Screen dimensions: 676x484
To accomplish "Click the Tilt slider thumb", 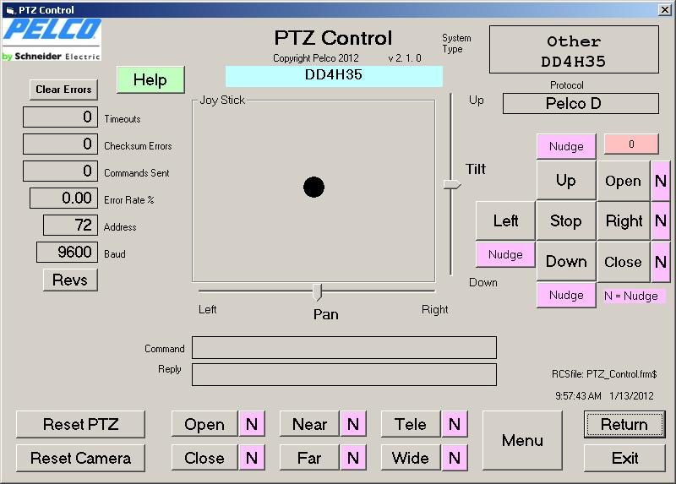I will (452, 184).
